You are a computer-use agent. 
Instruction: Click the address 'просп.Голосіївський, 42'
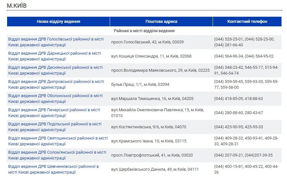point(147,42)
